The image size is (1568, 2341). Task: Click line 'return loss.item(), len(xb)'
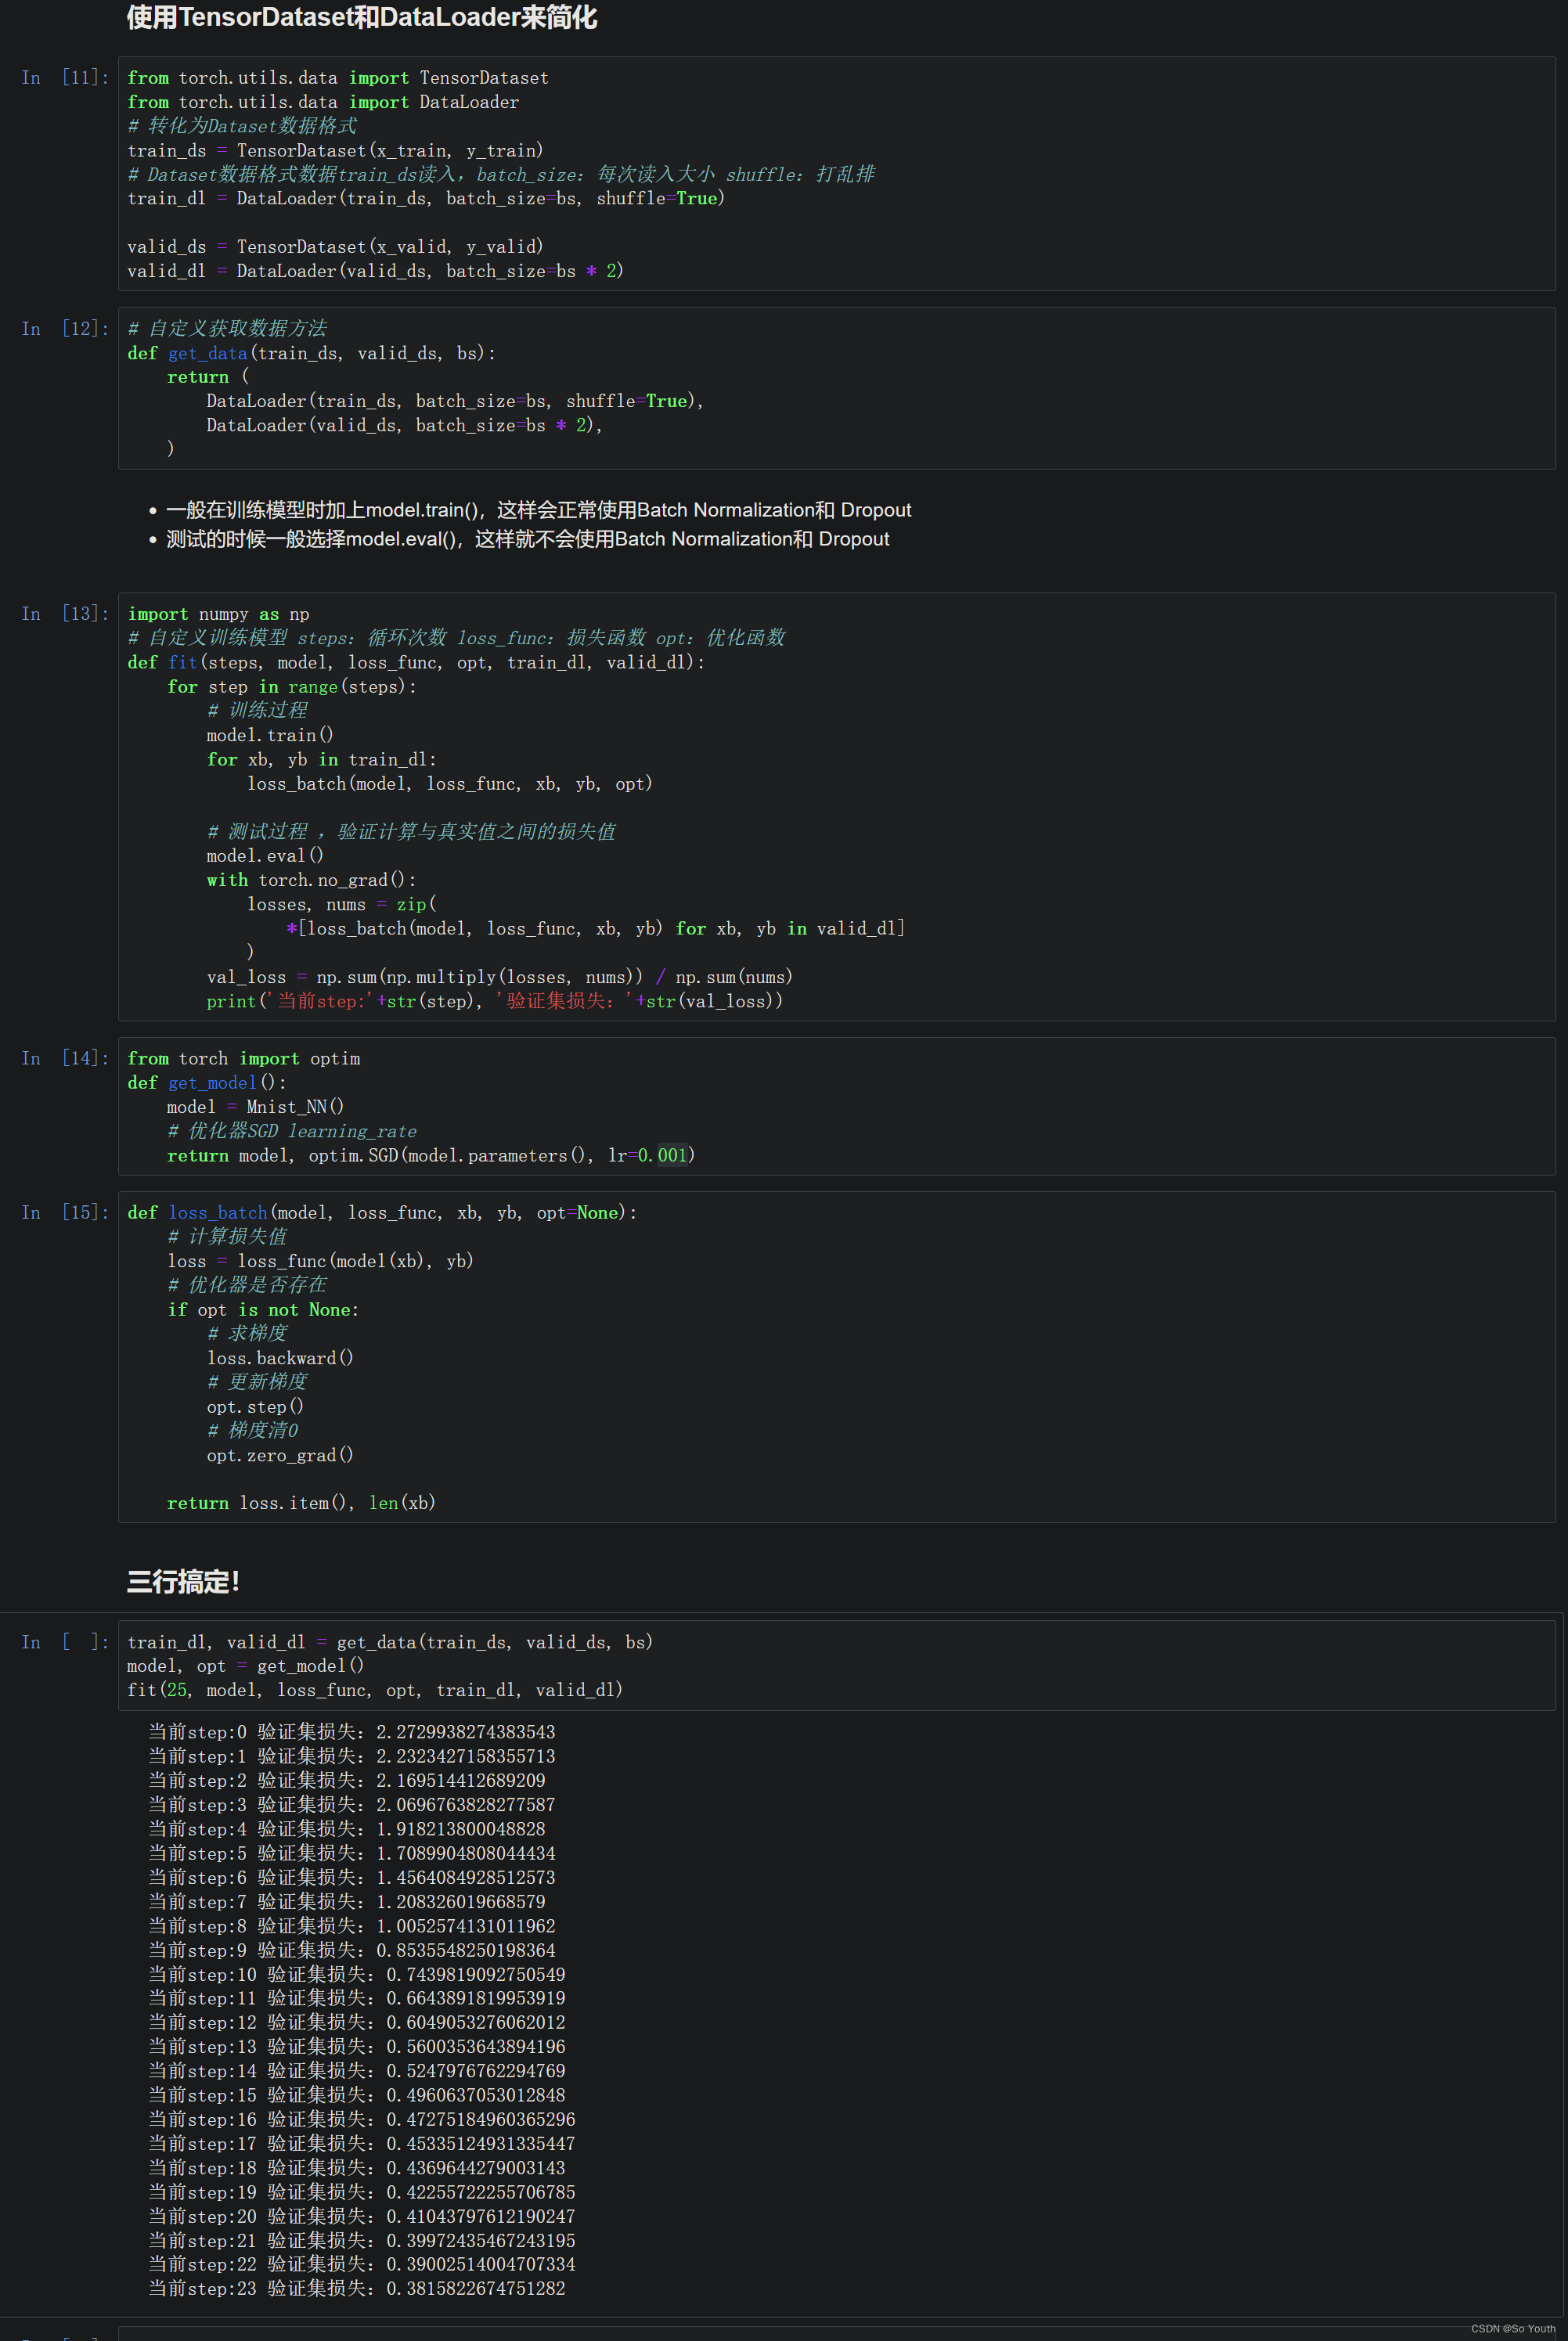pos(301,1503)
